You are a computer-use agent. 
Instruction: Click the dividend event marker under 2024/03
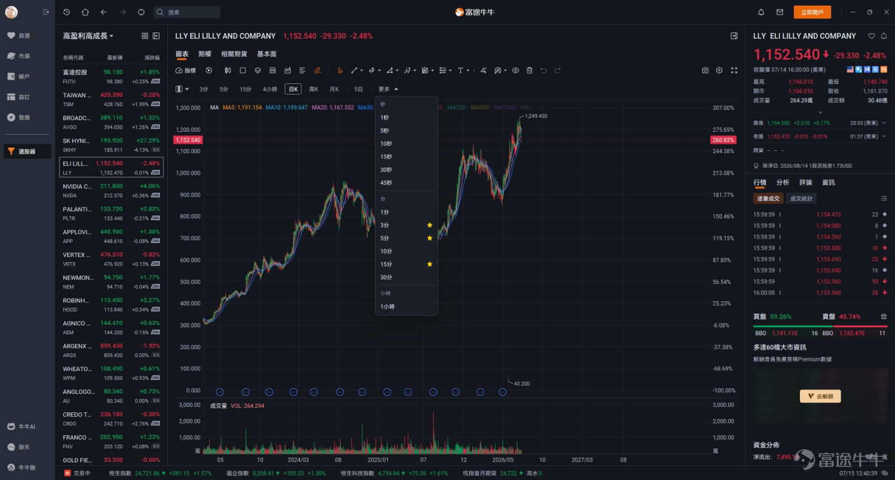[x=294, y=392]
